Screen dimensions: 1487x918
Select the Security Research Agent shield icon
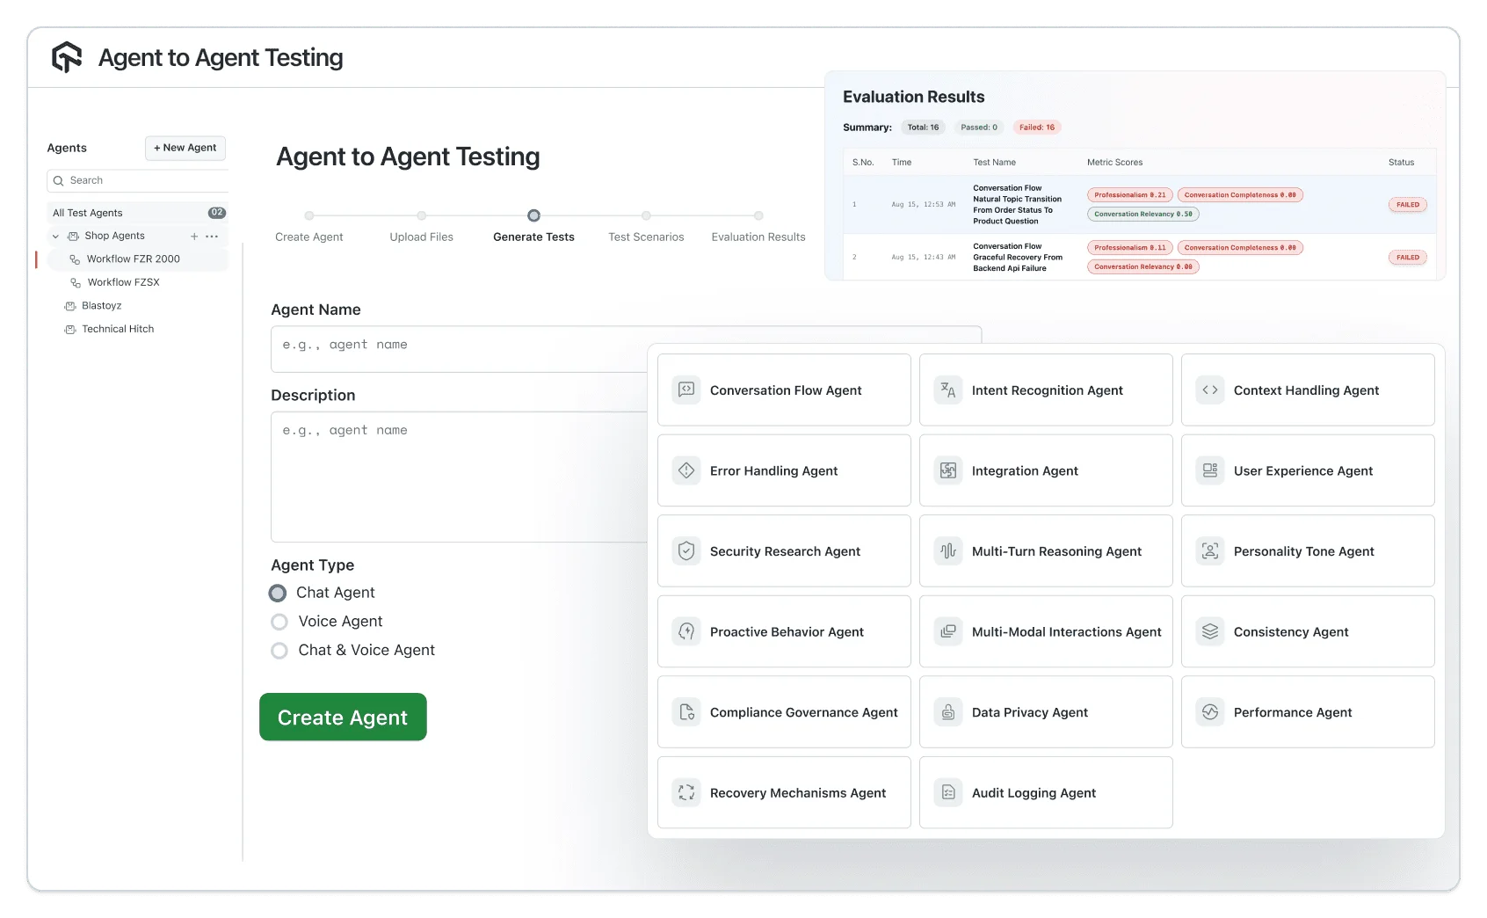coord(686,550)
